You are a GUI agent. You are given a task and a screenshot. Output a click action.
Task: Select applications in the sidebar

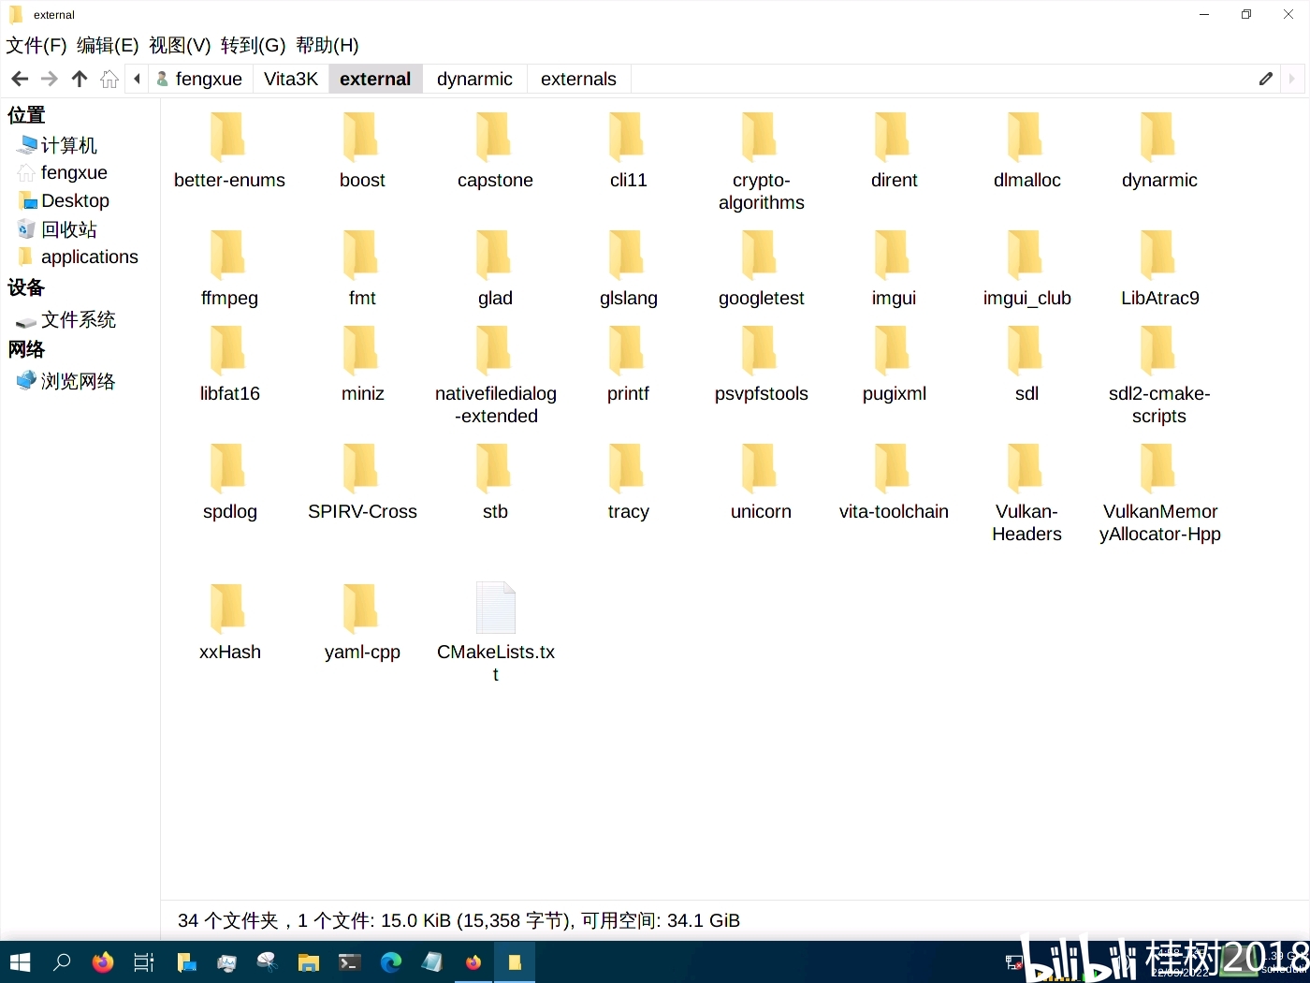[80, 257]
